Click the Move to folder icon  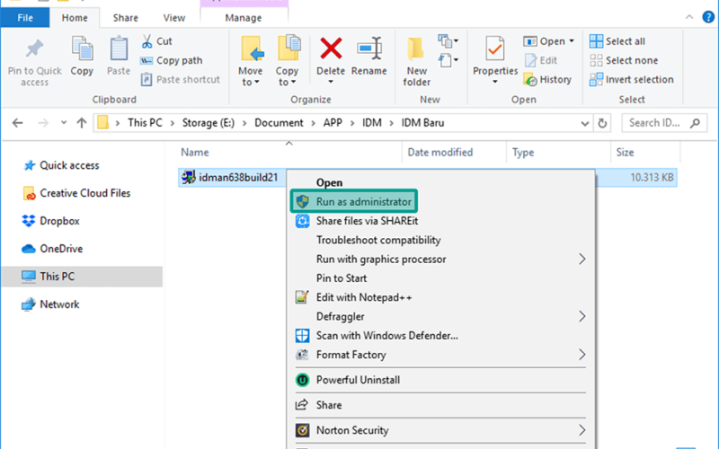point(252,48)
